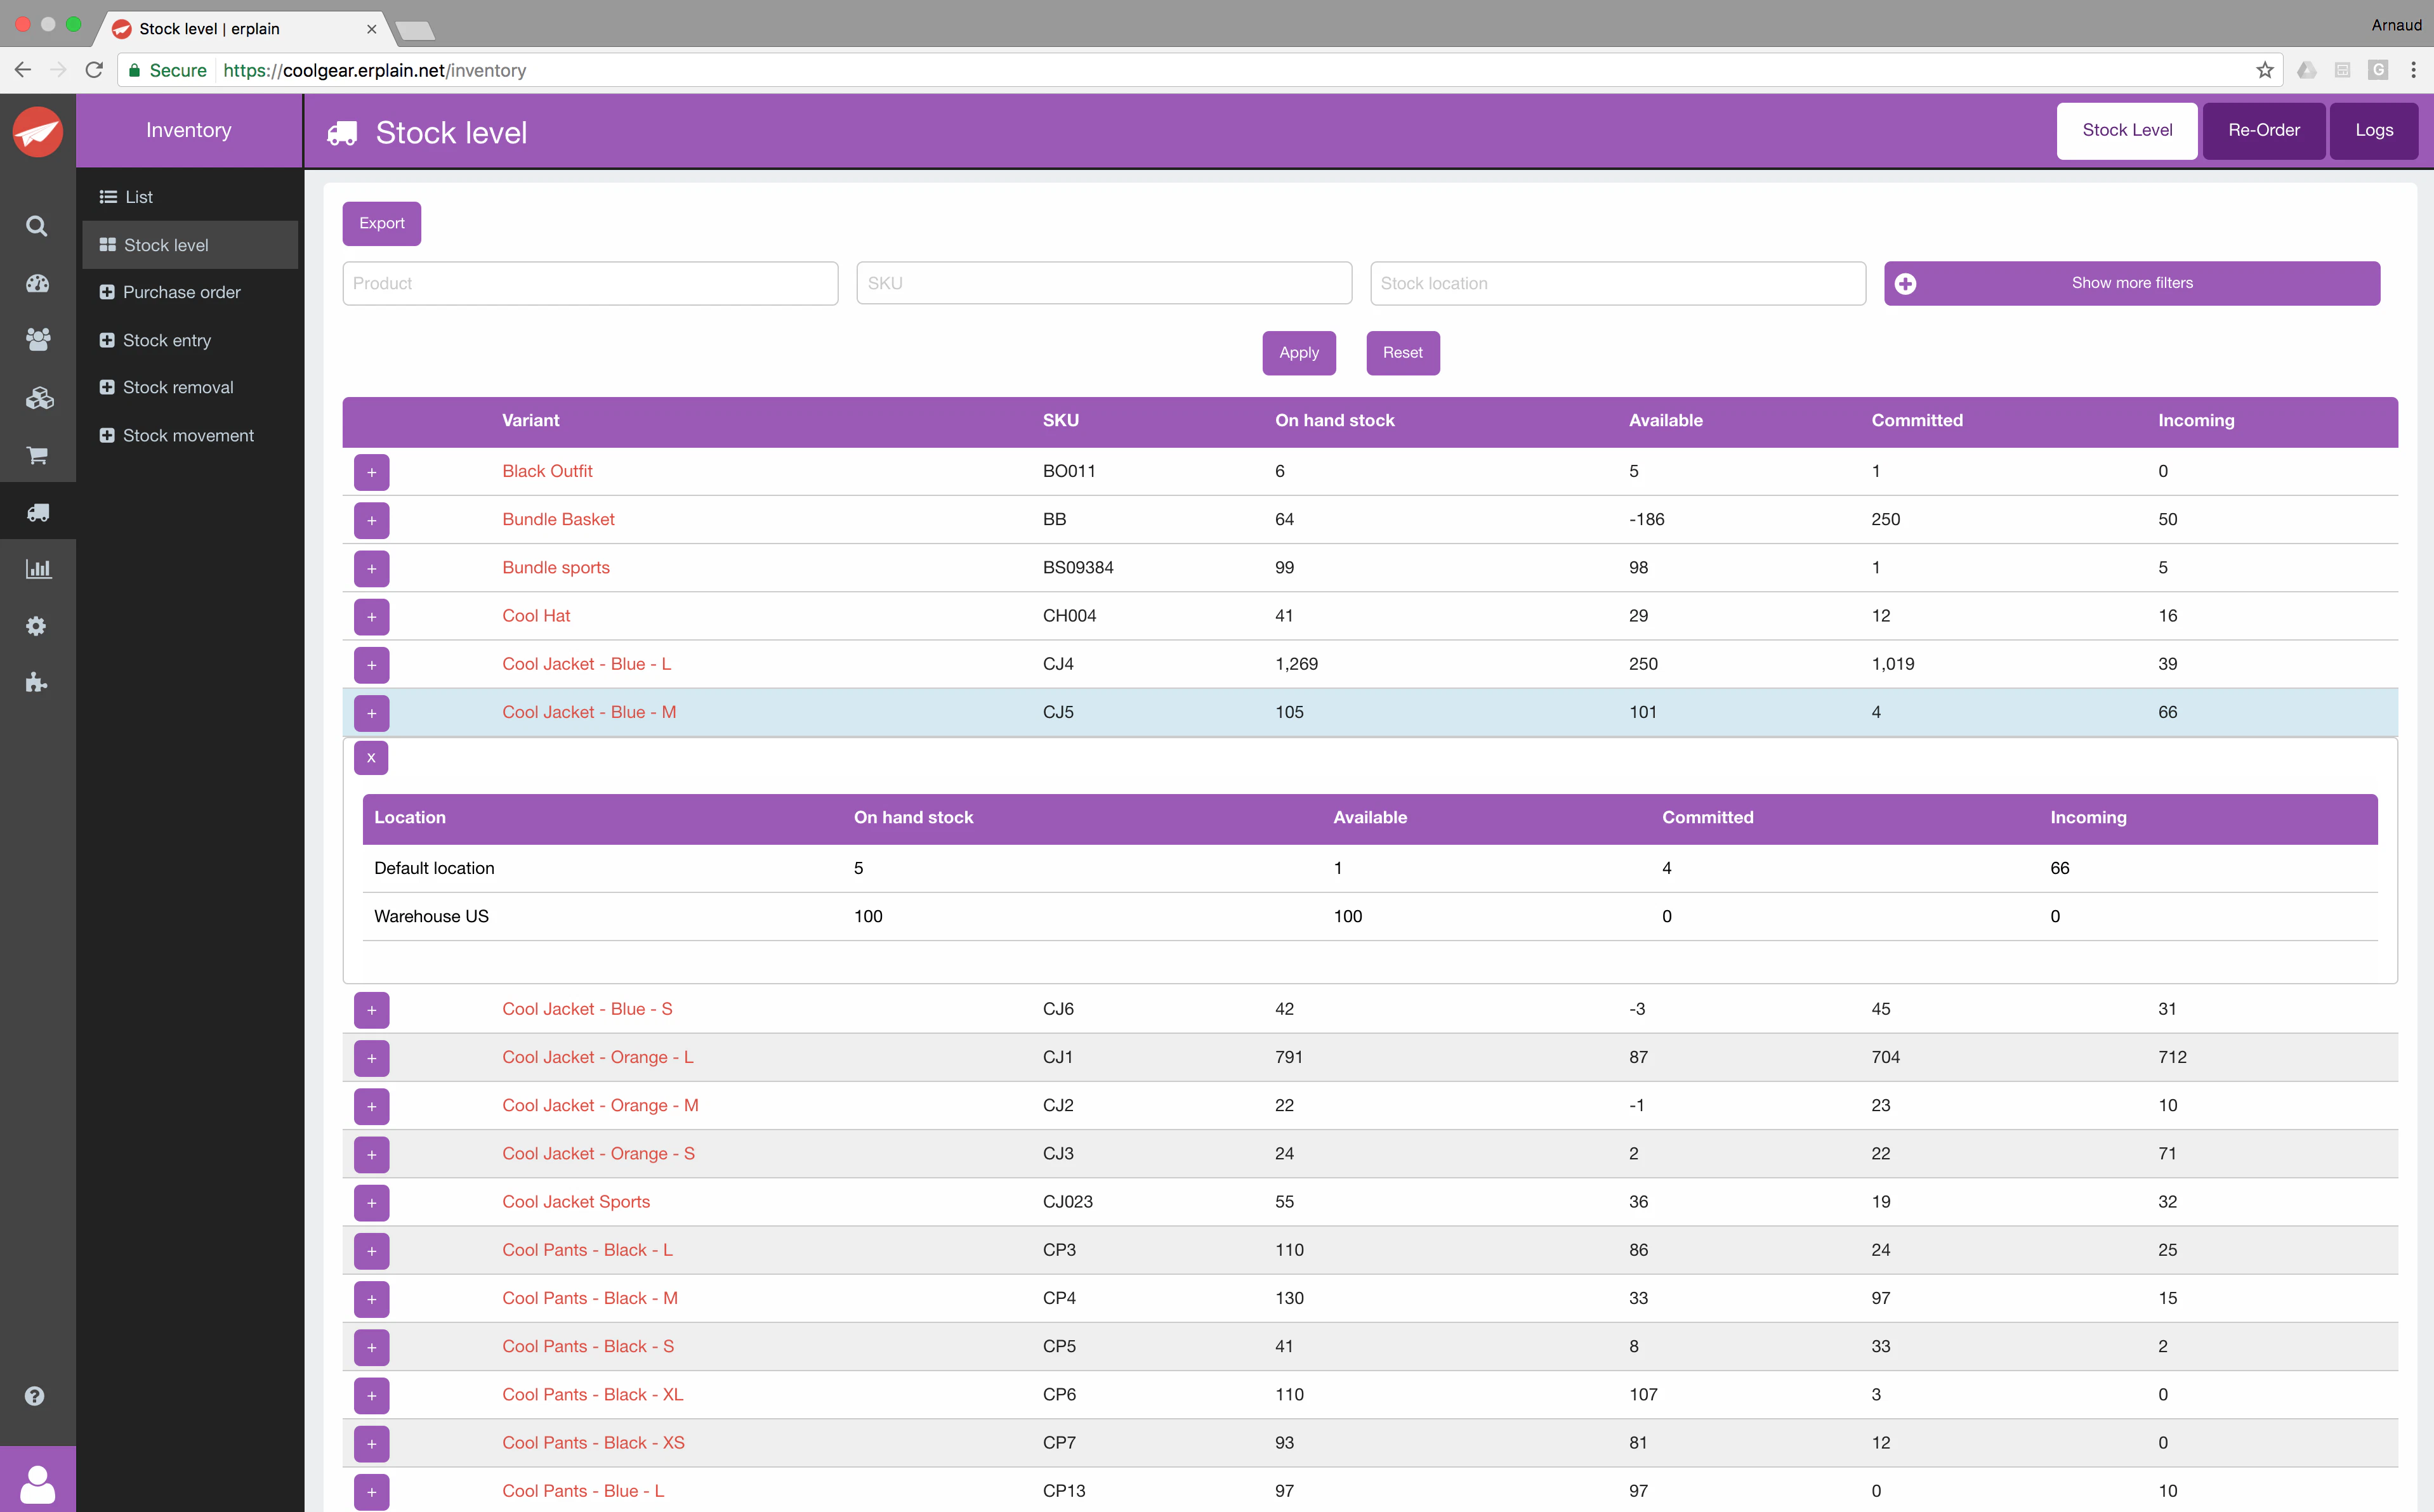Focus the Stock location filter field

coord(1617,283)
